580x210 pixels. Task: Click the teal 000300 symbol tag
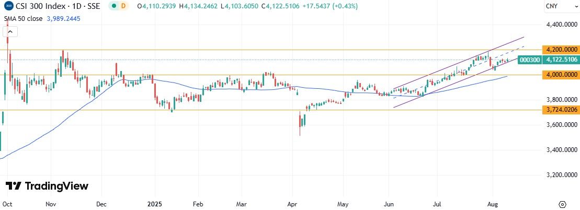530,60
